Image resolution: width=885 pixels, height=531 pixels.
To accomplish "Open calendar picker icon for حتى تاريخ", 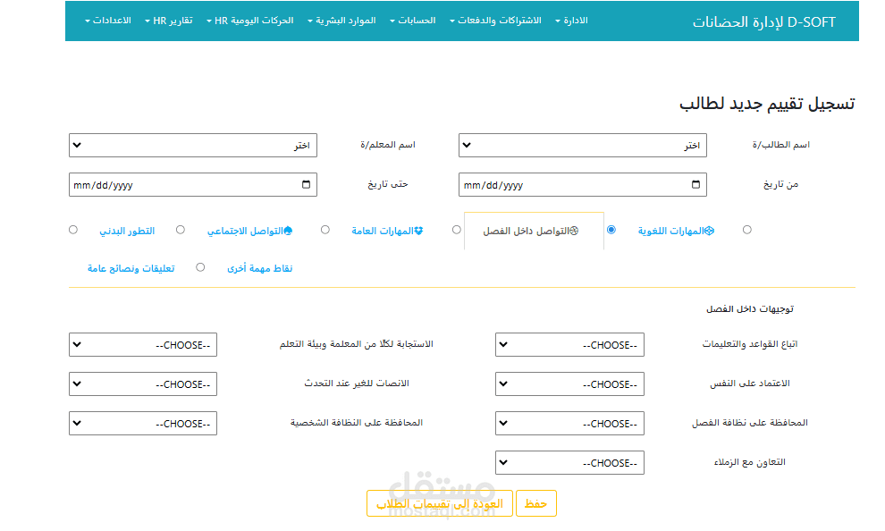I will [x=306, y=184].
